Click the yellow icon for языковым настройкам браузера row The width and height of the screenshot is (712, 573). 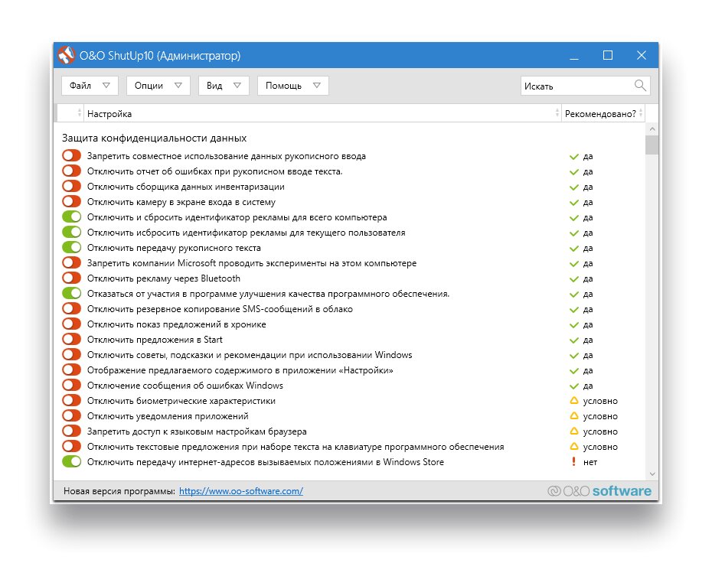pyautogui.click(x=574, y=431)
